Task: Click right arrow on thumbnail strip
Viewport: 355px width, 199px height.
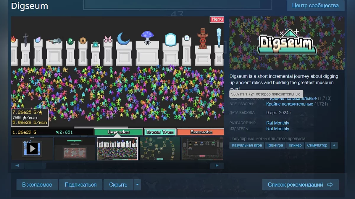Action: tap(217, 166)
